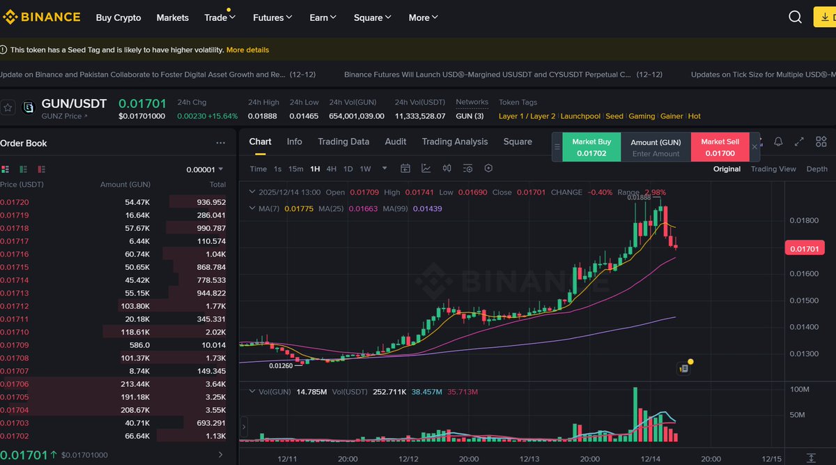Switch to the Info tab
Screen dimensions: 836x465
295,142
